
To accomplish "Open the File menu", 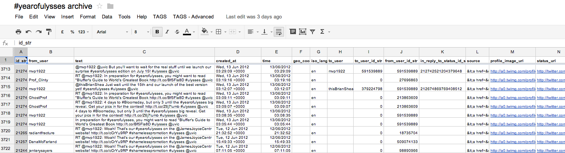I will tap(19, 16).
